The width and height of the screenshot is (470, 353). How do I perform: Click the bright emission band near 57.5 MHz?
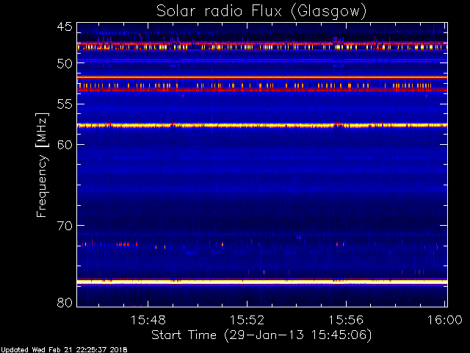tap(262, 126)
